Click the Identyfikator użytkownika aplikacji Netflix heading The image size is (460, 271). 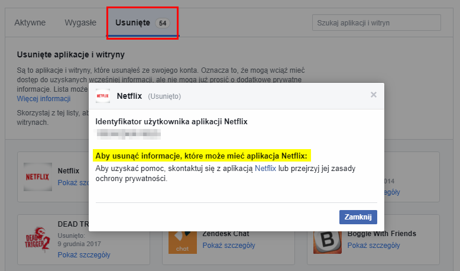[171, 121]
